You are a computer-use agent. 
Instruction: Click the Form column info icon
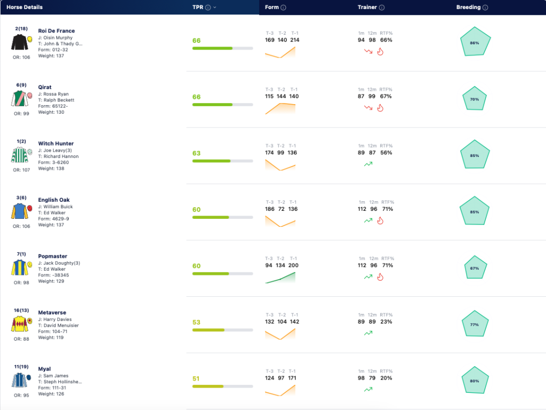point(284,7)
